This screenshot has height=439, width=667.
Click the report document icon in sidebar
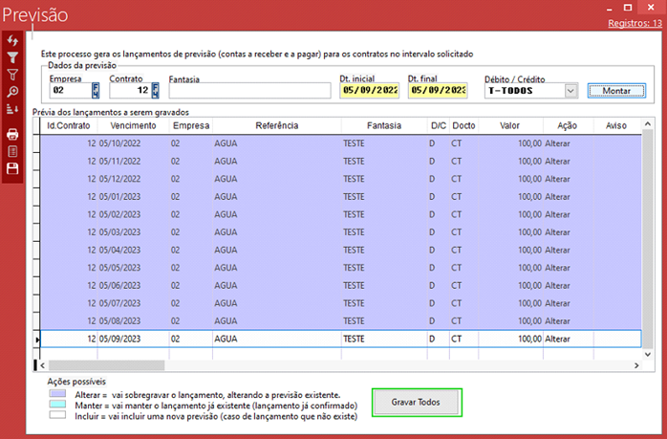point(12,151)
